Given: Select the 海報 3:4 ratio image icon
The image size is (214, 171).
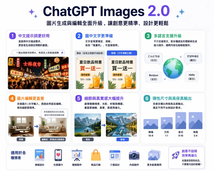Looking at the screenshot, I should click(x=195, y=121).
